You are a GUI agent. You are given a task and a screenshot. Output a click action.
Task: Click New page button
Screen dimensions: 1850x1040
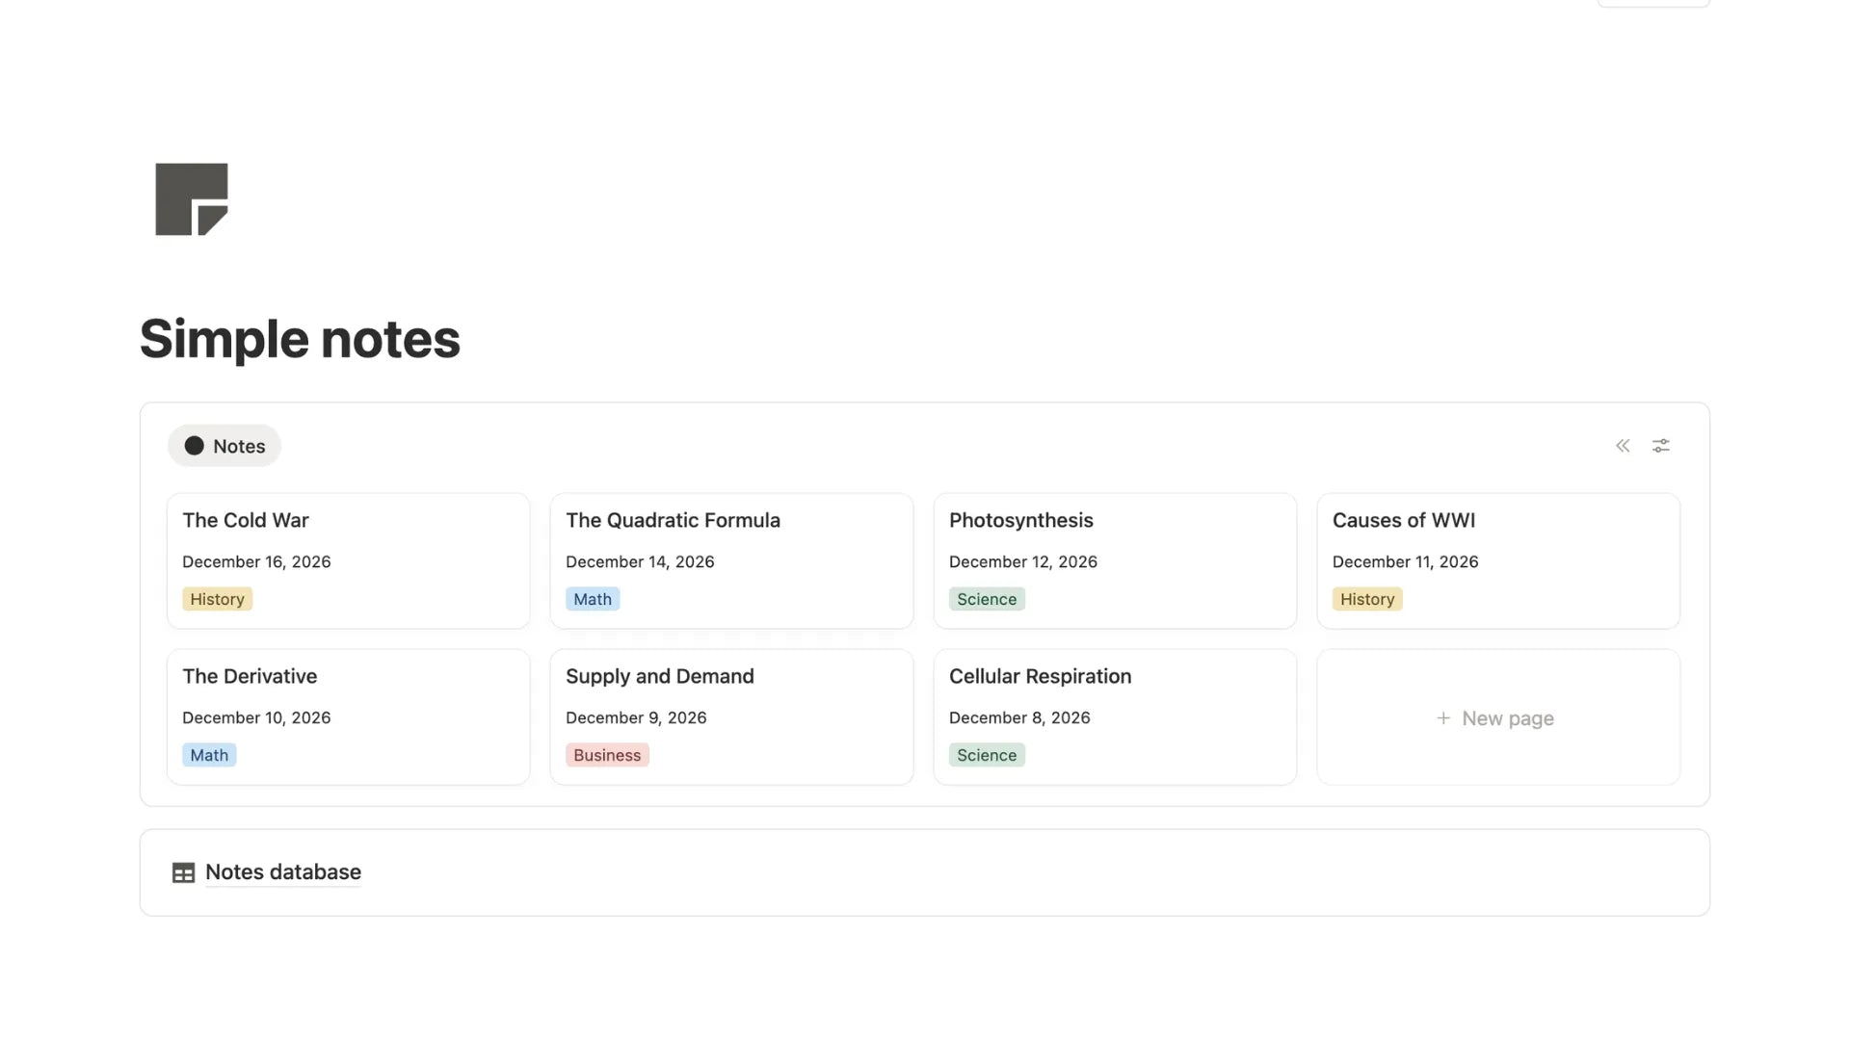tap(1498, 717)
